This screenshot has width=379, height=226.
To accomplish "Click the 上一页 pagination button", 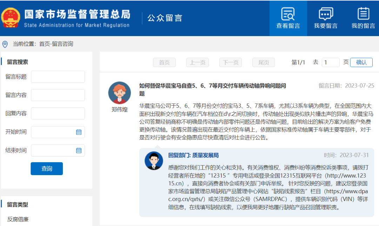I will (198, 62).
